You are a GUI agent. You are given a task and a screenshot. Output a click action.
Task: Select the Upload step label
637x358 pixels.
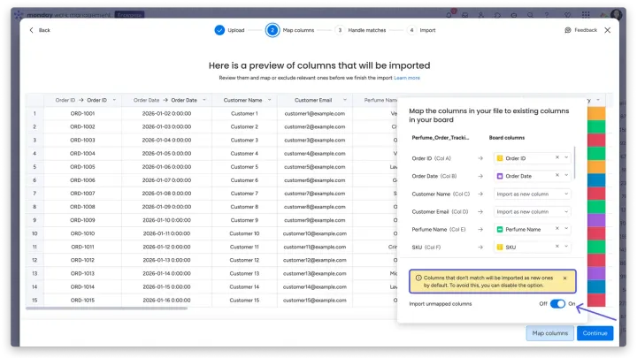coord(235,30)
